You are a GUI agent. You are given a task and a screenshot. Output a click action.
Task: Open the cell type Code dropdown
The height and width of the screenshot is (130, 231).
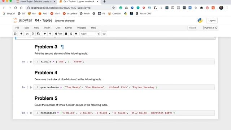(90, 34)
